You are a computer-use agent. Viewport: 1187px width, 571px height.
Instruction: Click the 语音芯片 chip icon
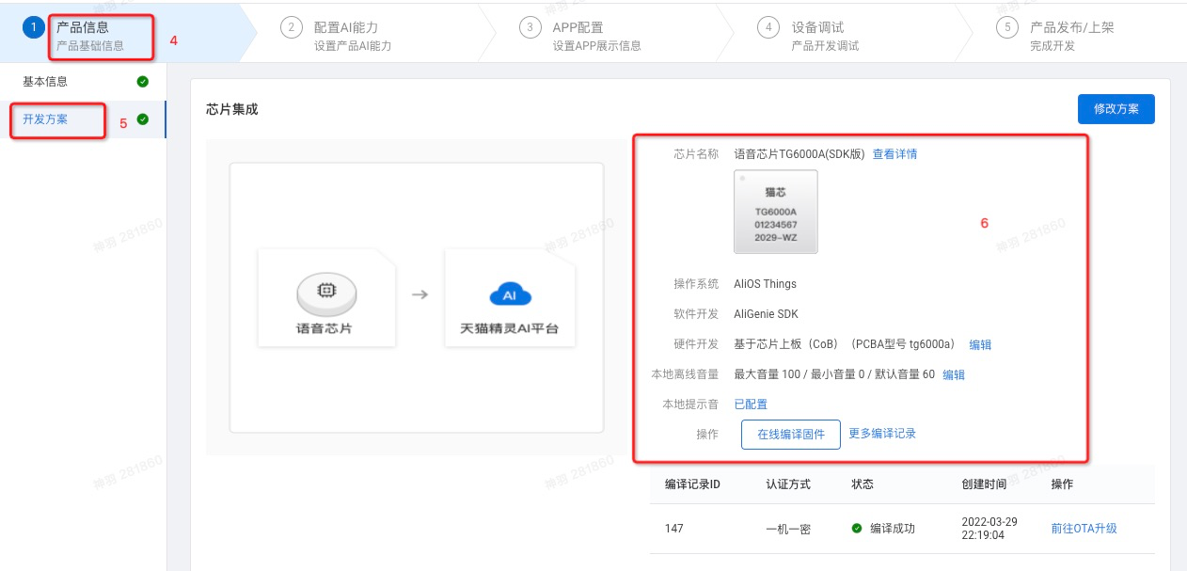pos(325,293)
